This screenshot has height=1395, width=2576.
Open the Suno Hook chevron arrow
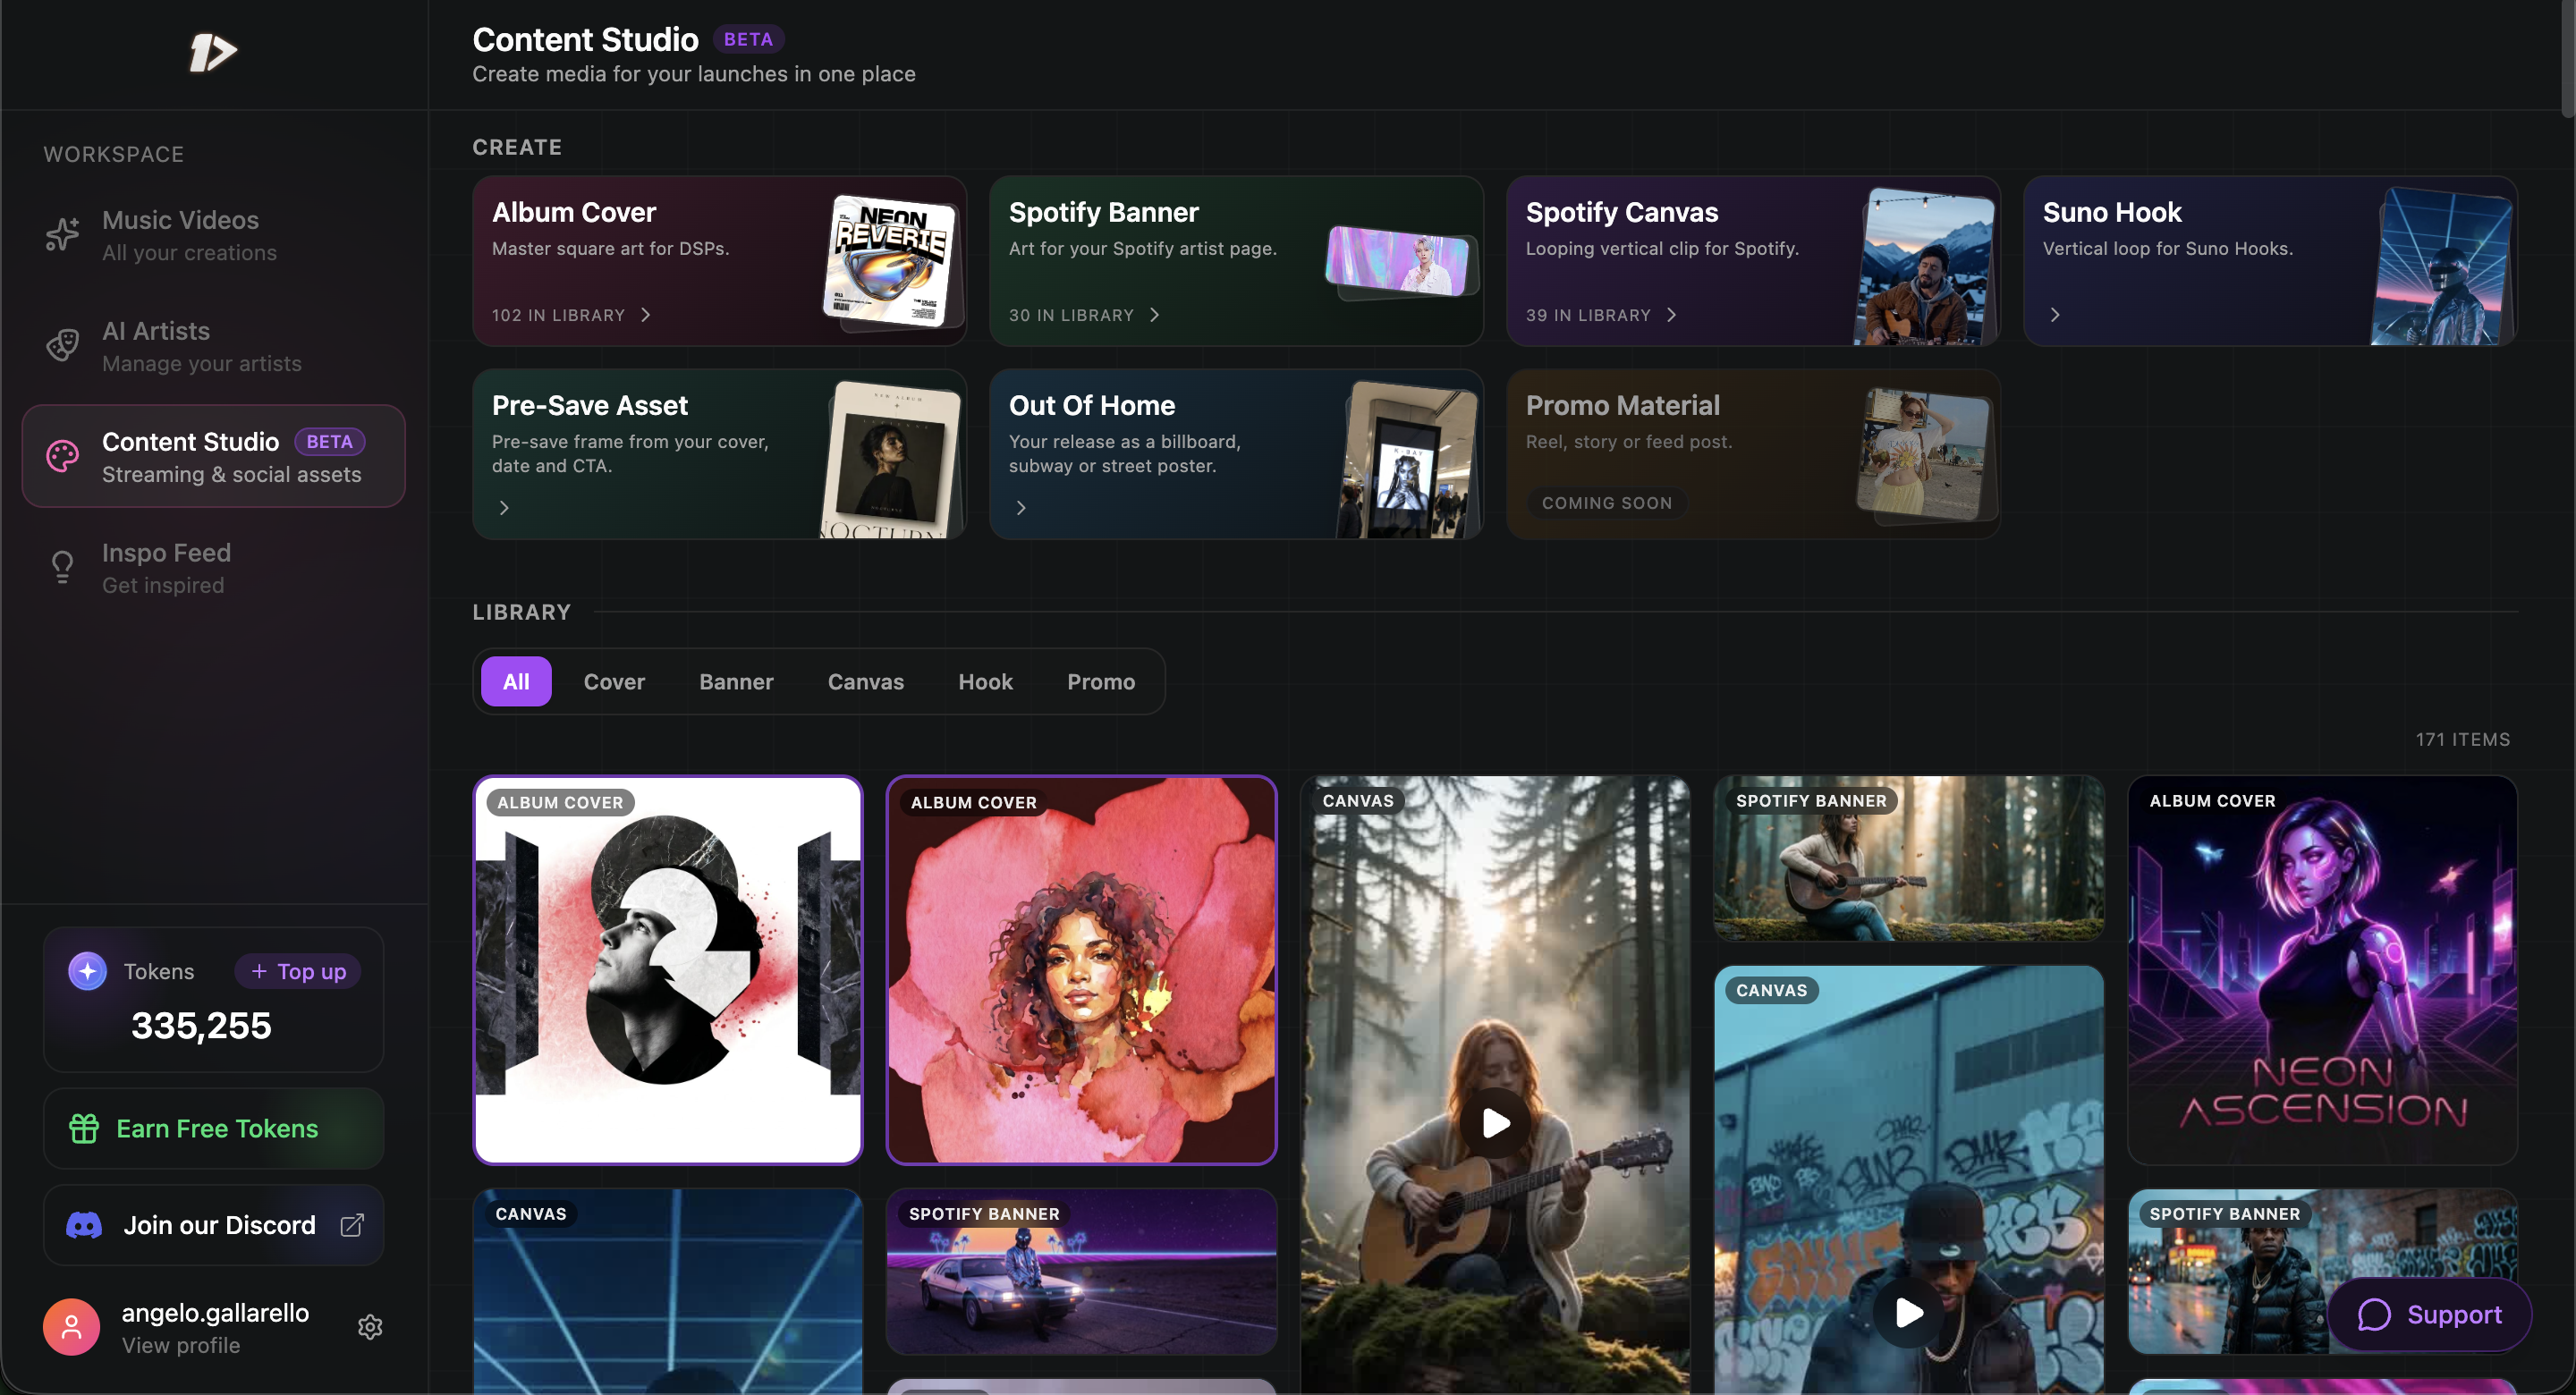pyautogui.click(x=2055, y=315)
